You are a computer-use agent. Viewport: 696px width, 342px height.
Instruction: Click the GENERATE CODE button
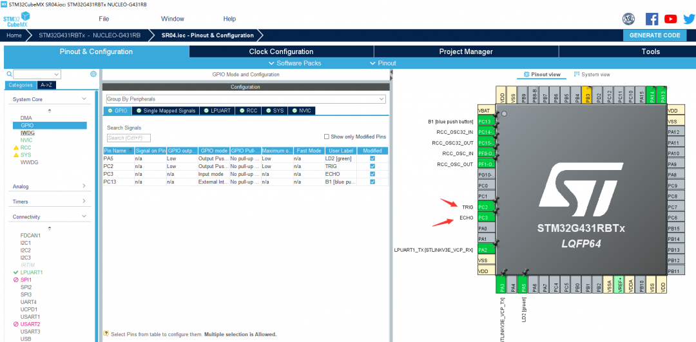pyautogui.click(x=654, y=35)
